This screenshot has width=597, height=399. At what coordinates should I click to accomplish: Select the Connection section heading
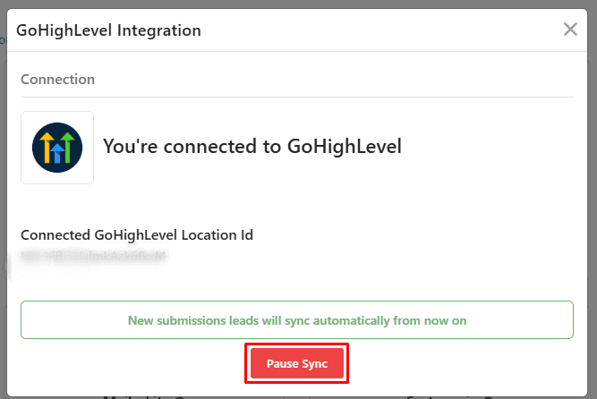57,80
